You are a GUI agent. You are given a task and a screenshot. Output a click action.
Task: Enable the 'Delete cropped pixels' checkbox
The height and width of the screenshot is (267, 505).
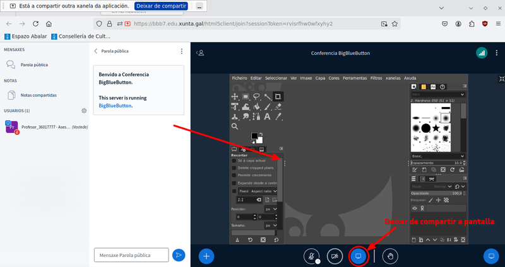click(234, 168)
